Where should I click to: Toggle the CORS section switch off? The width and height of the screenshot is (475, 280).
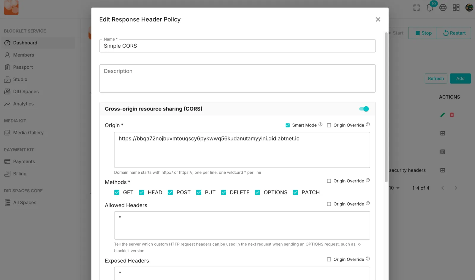pos(364,109)
